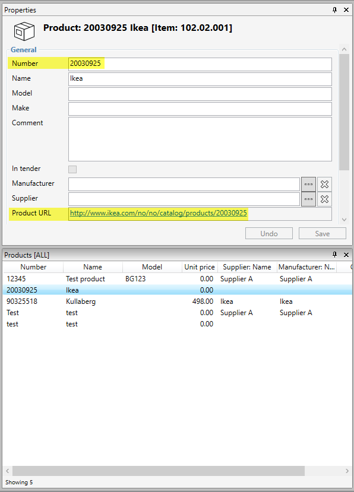The width and height of the screenshot is (354, 492).
Task: Clear the Supplier field with X icon
Action: [x=324, y=199]
